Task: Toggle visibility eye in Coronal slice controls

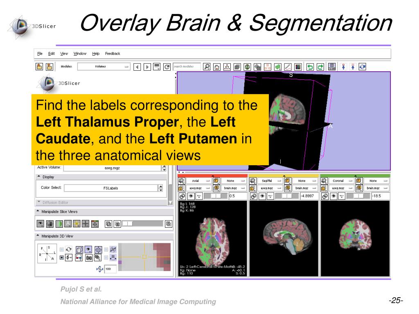Action: (x=333, y=196)
